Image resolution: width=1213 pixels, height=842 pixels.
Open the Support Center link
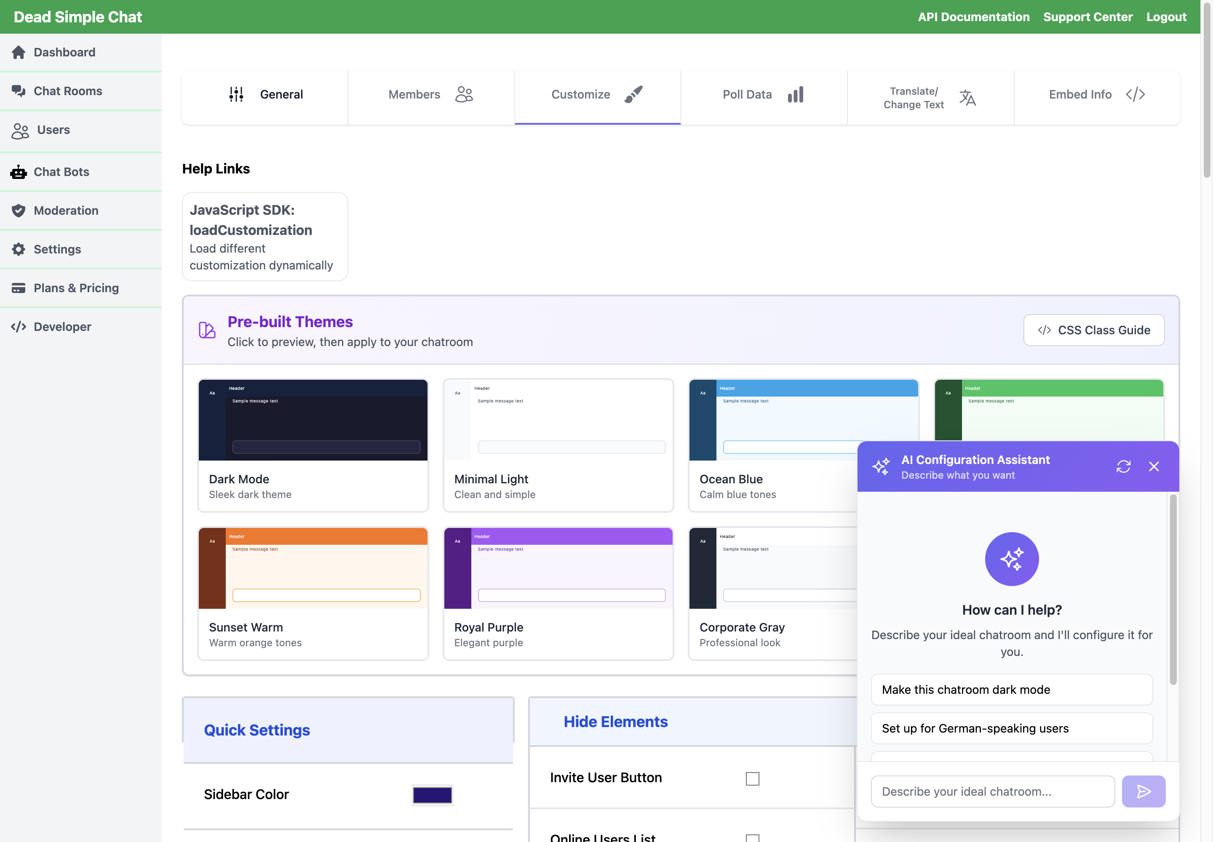(1087, 17)
